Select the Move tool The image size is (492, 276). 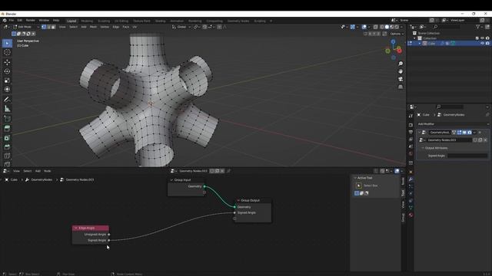pos(7,62)
